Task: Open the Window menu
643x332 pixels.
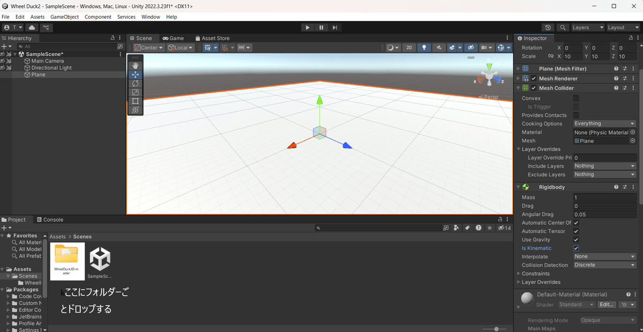Action: tap(151, 17)
